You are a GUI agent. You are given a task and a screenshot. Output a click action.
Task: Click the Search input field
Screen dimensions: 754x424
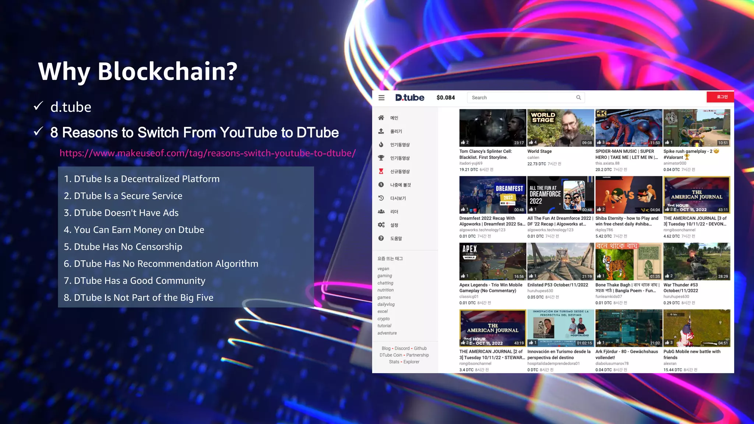(526, 98)
